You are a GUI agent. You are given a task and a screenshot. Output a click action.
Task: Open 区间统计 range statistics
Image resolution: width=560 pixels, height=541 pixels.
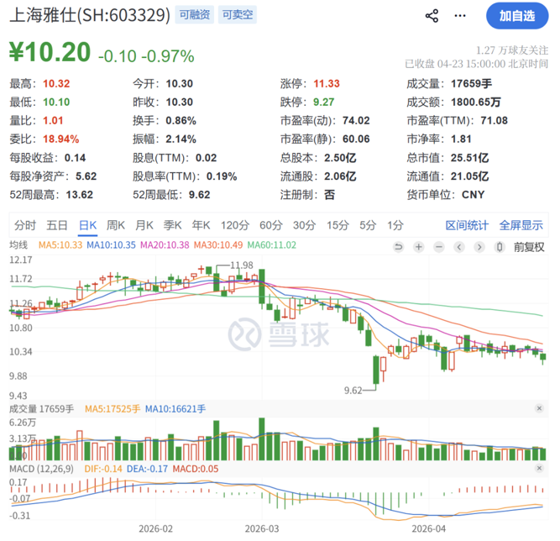point(467,225)
